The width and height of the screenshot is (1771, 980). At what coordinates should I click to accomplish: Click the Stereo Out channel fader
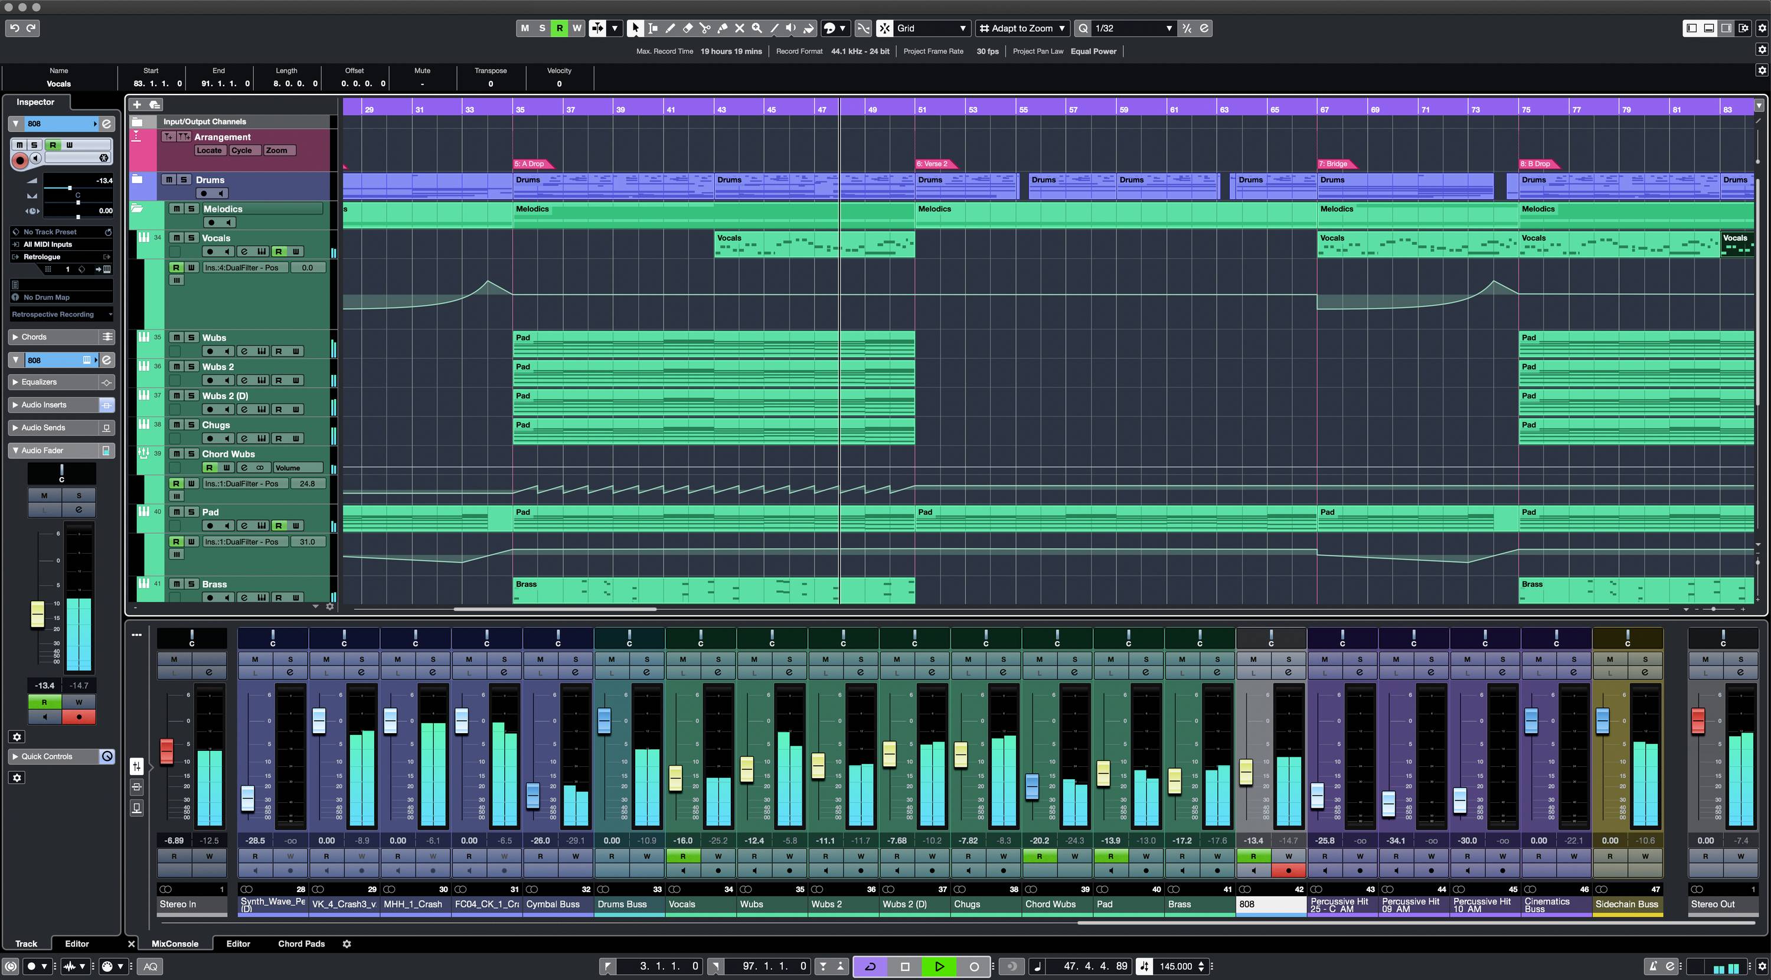coord(1697,721)
